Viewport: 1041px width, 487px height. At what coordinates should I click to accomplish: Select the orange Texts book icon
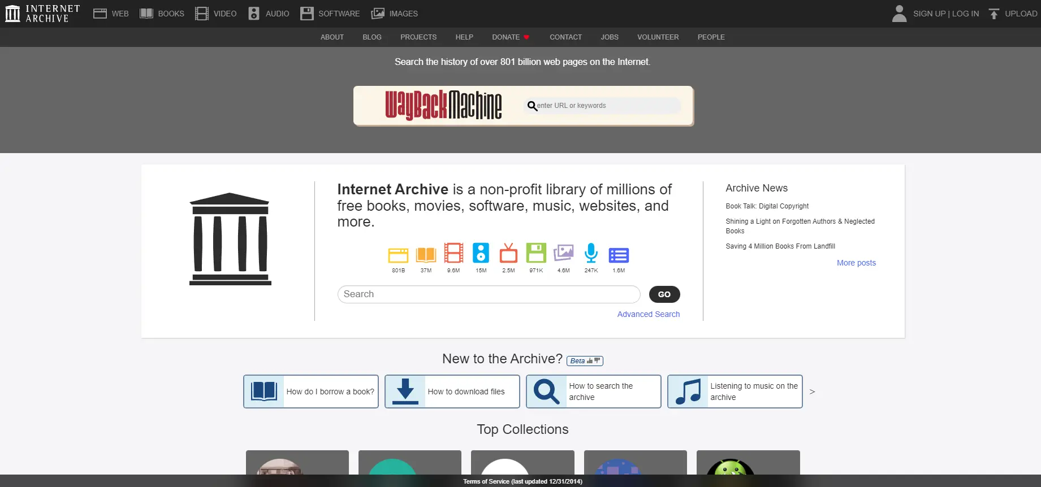(426, 255)
